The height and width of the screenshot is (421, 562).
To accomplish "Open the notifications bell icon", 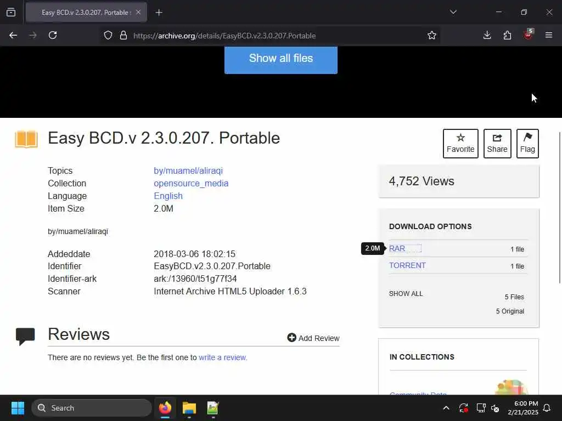I will point(547,408).
